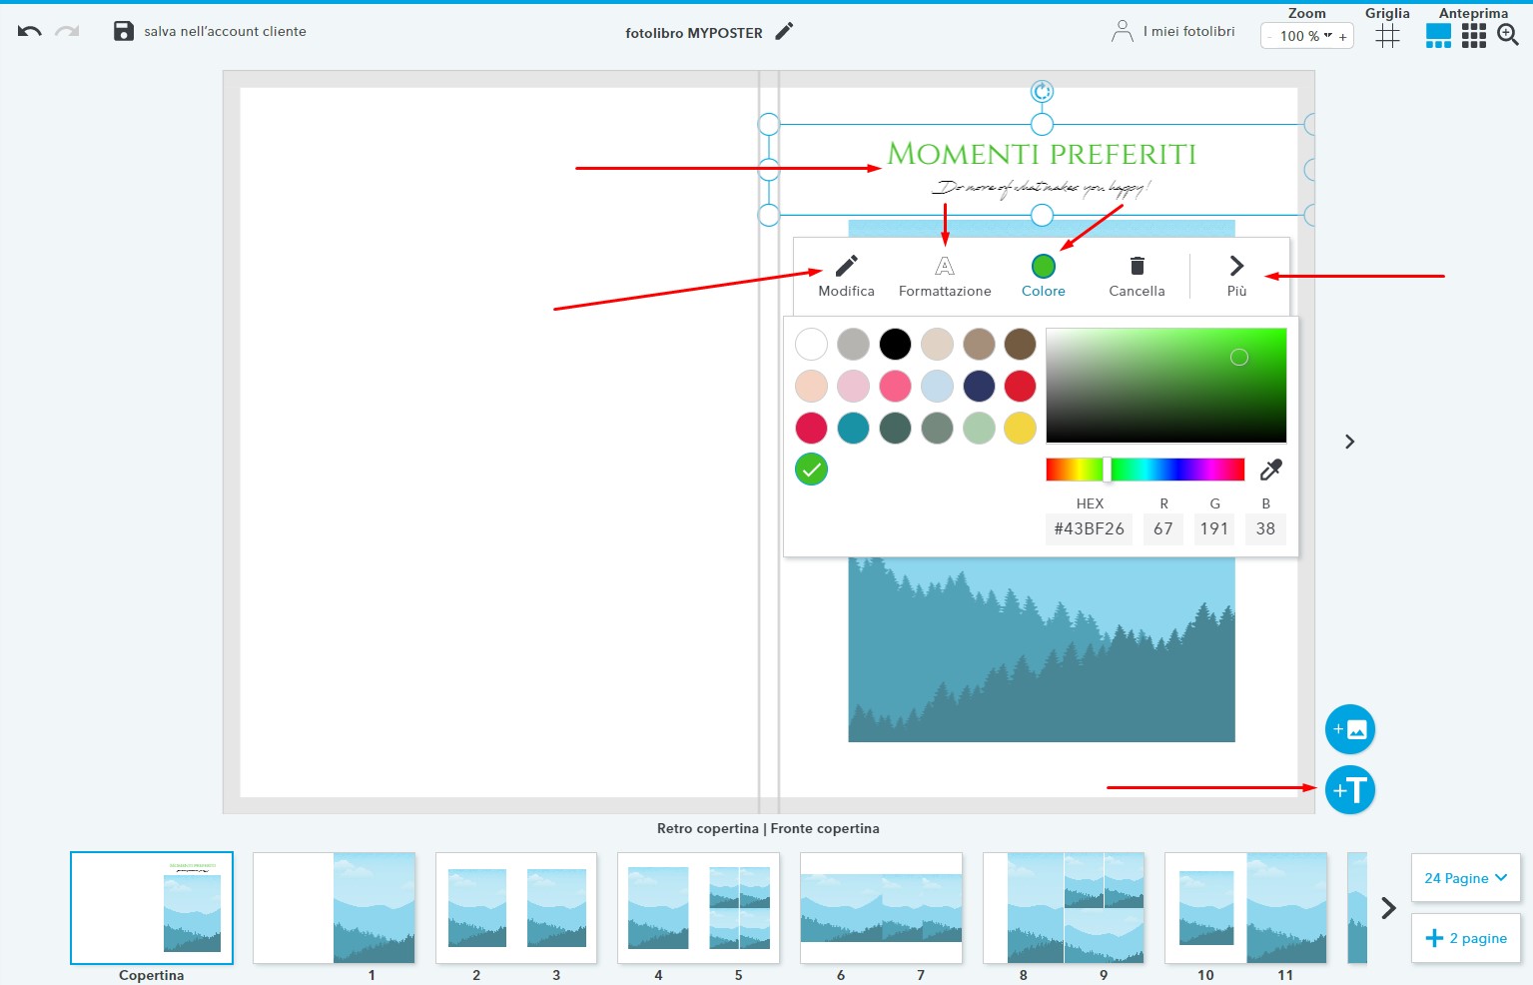The image size is (1533, 985).
Task: Pick the taupe brown color swatch
Action: click(x=979, y=344)
